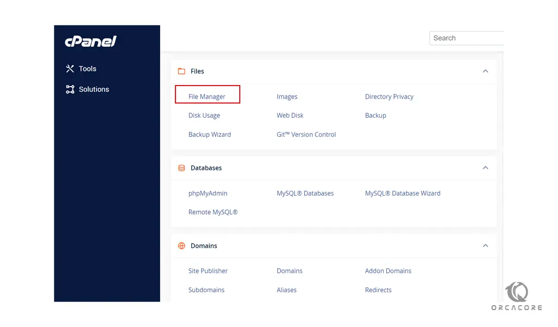The width and height of the screenshot is (558, 327).
Task: Click the Files folder icon
Action: (181, 71)
